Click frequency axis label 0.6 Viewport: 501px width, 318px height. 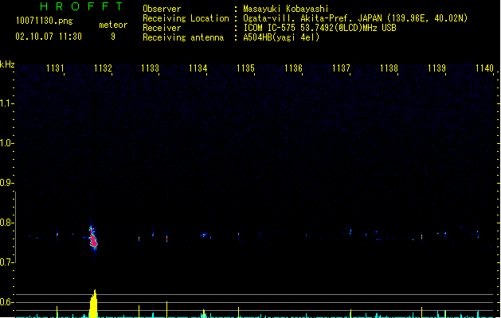pos(6,302)
